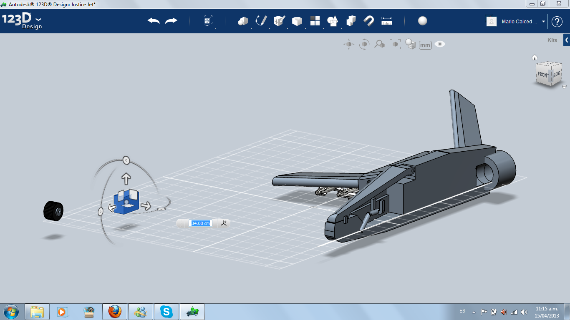Open the Action Center flag icon
The image size is (570, 320).
(484, 312)
